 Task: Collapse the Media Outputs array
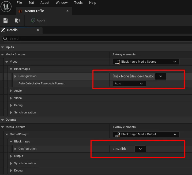[x=2, y=127]
